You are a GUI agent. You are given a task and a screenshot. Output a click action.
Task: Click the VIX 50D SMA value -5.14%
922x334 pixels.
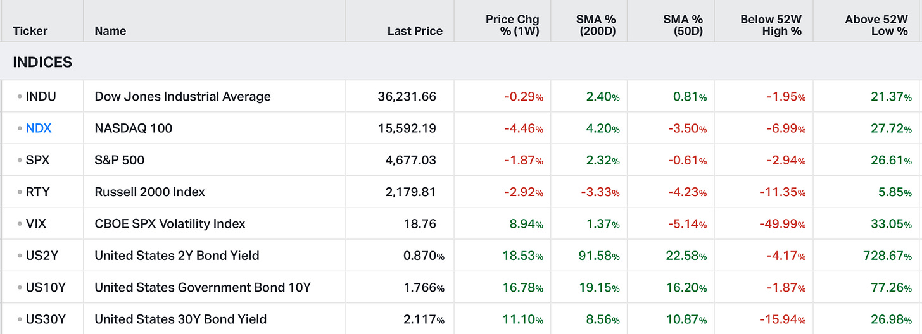[x=687, y=224]
